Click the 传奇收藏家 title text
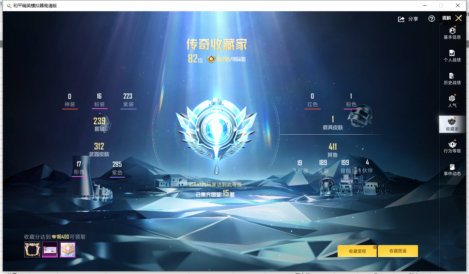 pyautogui.click(x=217, y=44)
